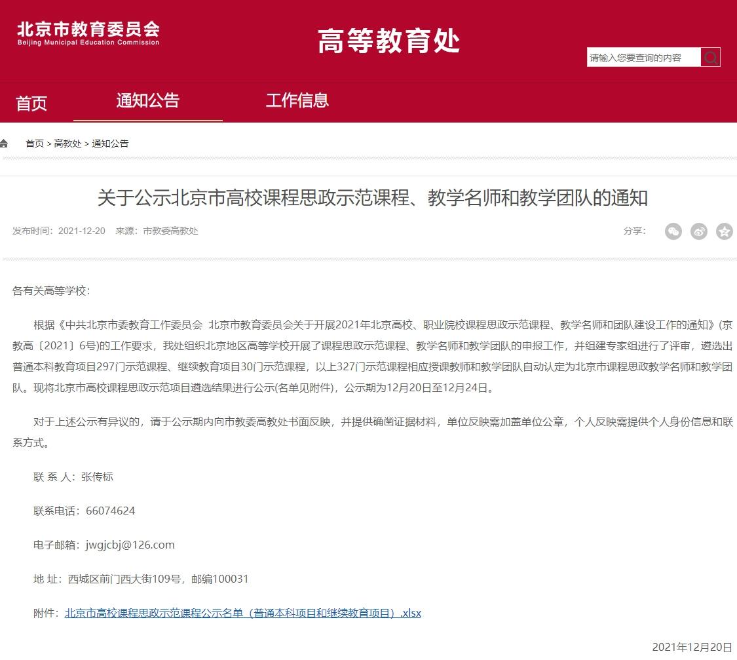Share the notice via WeChat icon

point(673,231)
